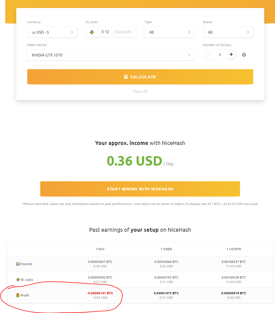Viewport: 275px width, 313px height.
Task: Decrease number of devices with minus
Action: [x=208, y=55]
